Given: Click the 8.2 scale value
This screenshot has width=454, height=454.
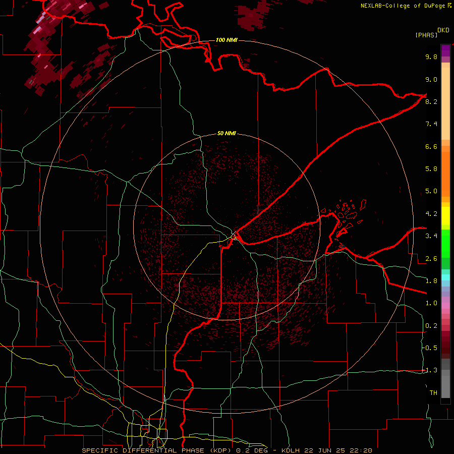Looking at the screenshot, I should 431,101.
